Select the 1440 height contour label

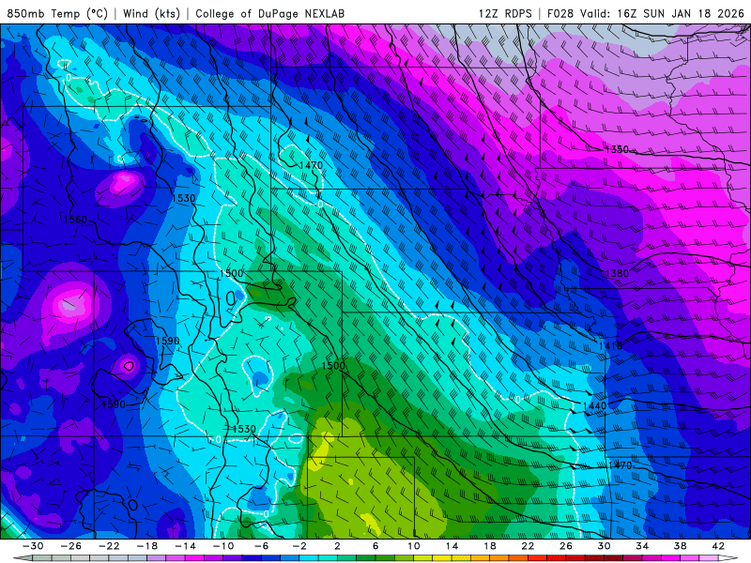(x=595, y=406)
